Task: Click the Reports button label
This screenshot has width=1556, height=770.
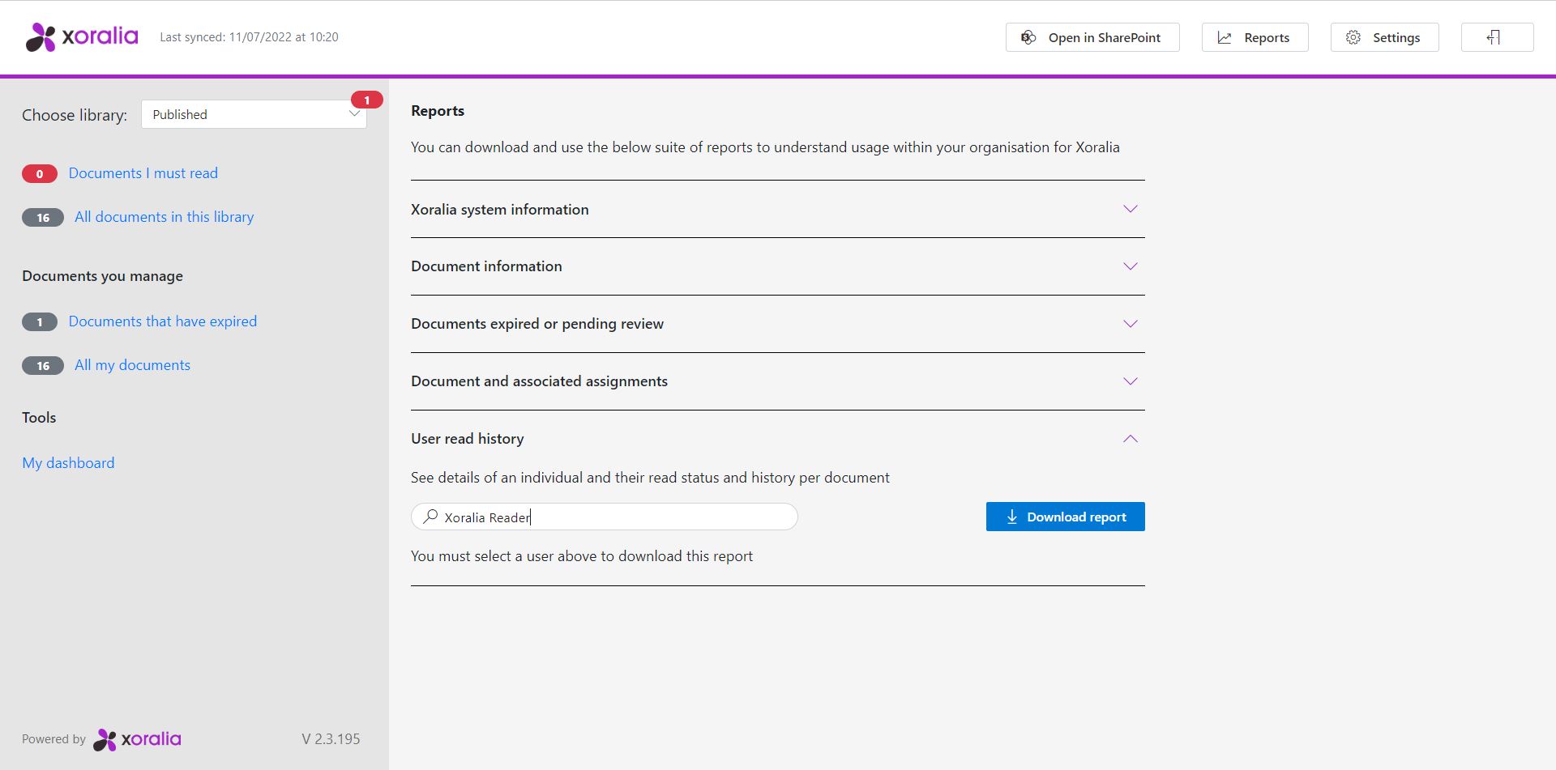Action: point(1267,37)
